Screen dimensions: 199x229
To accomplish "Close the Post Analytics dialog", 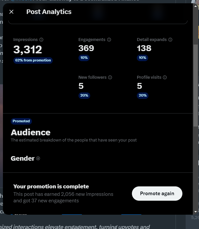I will [x=11, y=12].
